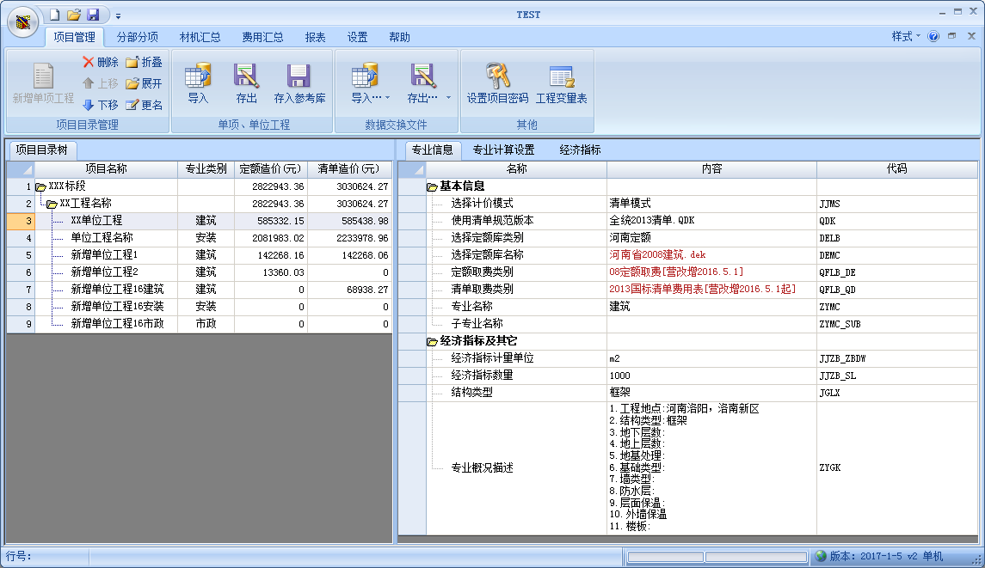Click 下移 down arrow
The image size is (985, 568).
click(88, 105)
